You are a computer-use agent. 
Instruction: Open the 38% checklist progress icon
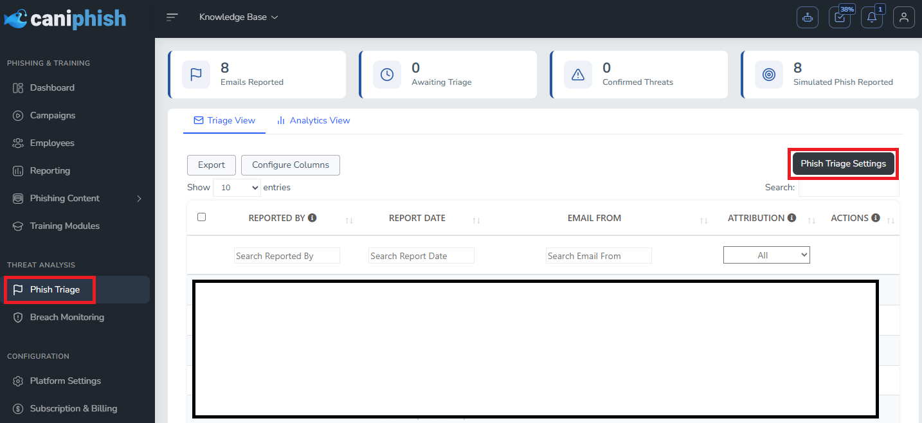(840, 17)
